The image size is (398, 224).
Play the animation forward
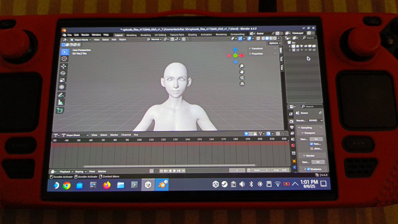(174, 171)
